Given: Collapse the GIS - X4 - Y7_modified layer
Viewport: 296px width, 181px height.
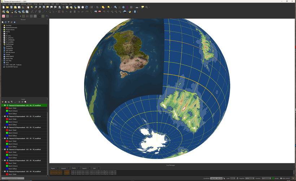Looking at the screenshot, I should 2,127.
